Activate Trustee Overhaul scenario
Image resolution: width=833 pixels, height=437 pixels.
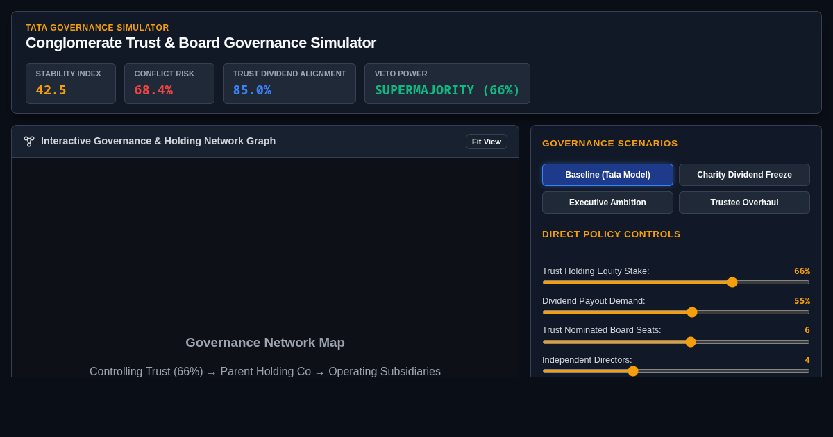pyautogui.click(x=744, y=203)
